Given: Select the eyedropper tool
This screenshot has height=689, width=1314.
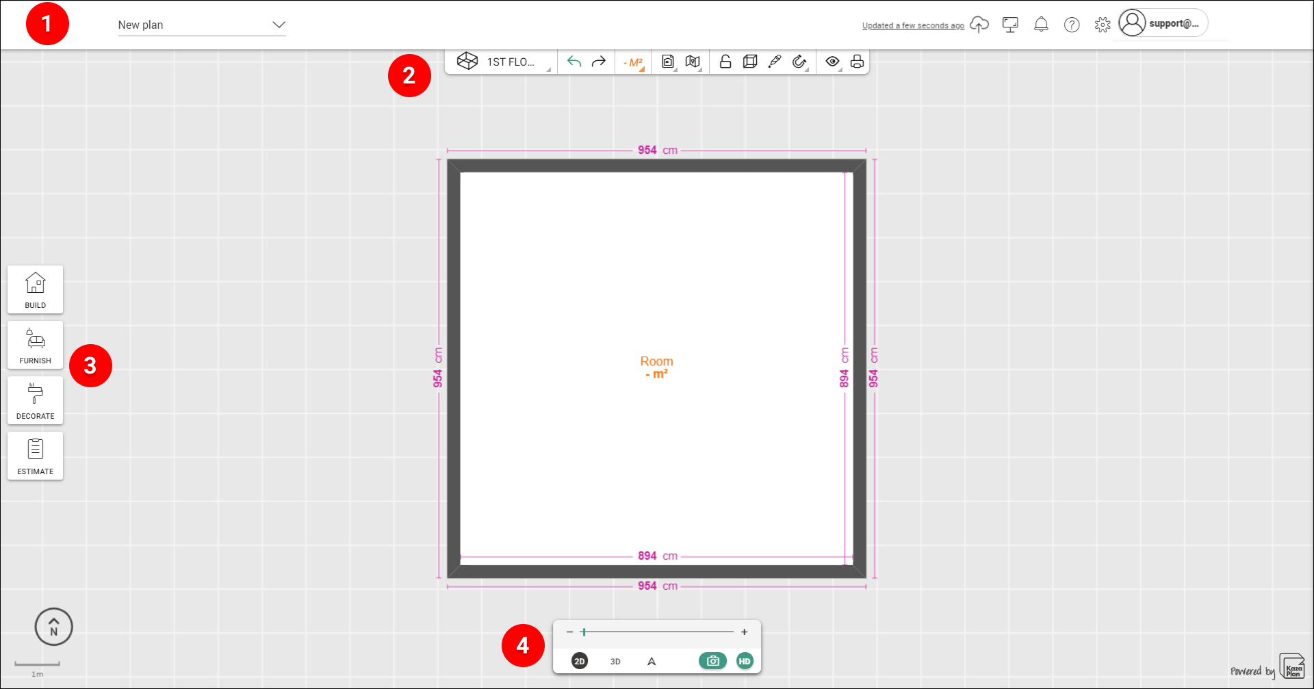Looking at the screenshot, I should [775, 62].
